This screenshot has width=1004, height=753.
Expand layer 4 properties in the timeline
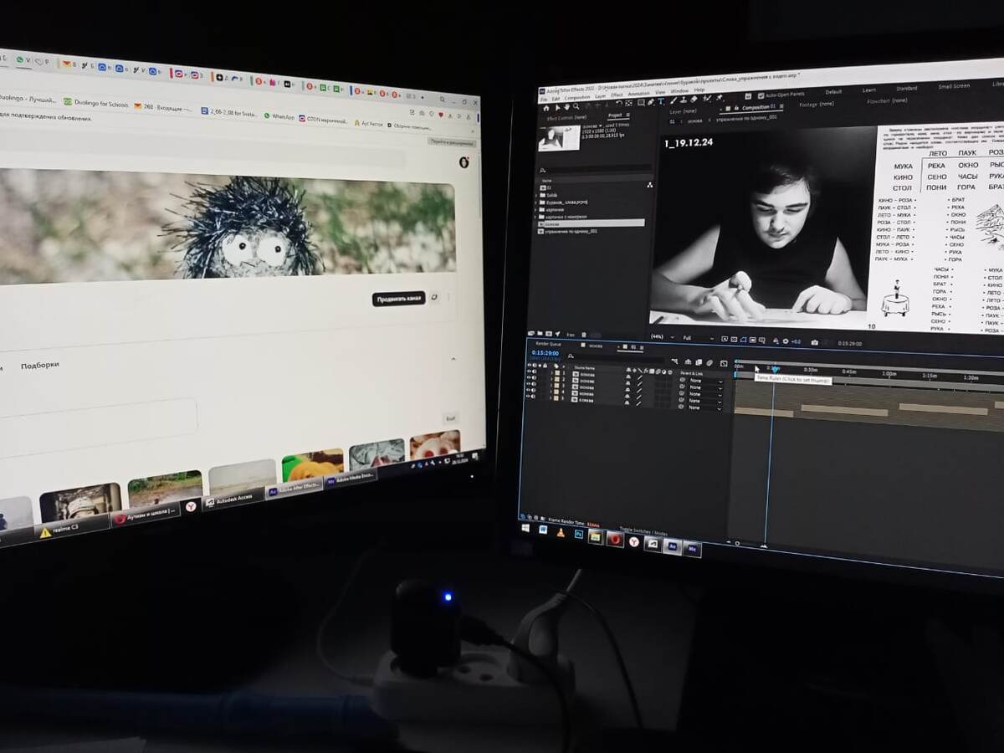[551, 392]
